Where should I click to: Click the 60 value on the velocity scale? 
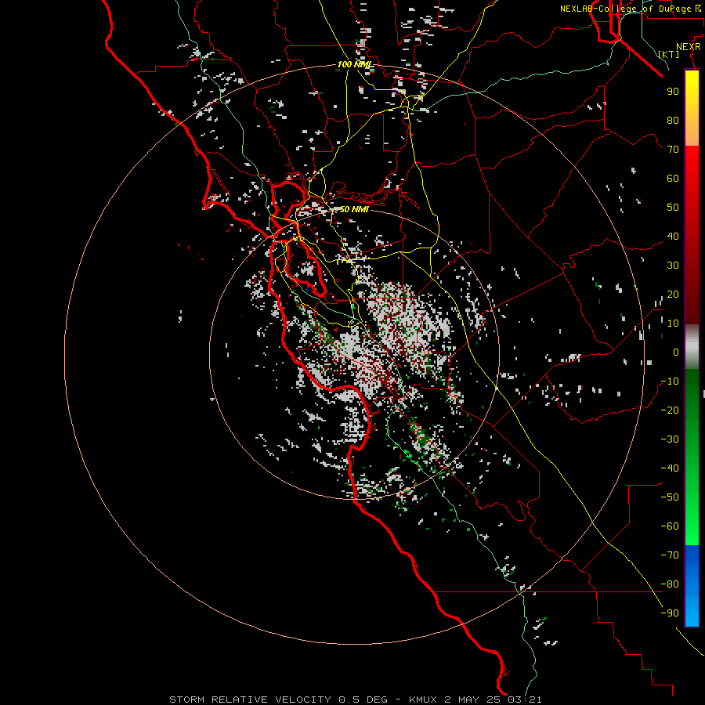tap(673, 179)
